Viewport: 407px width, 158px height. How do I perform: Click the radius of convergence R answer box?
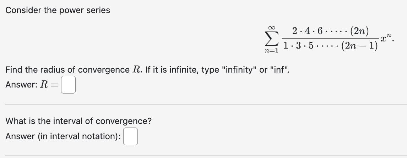tap(68, 84)
